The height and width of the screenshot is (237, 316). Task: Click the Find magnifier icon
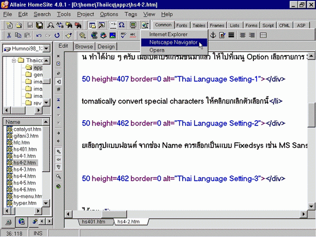(x=51, y=25)
